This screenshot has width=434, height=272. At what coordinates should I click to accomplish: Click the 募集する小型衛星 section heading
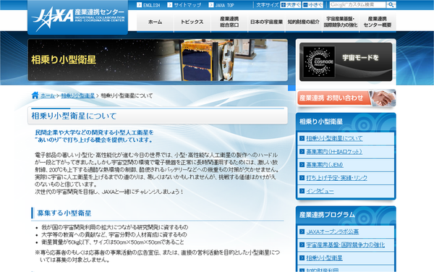(64, 213)
